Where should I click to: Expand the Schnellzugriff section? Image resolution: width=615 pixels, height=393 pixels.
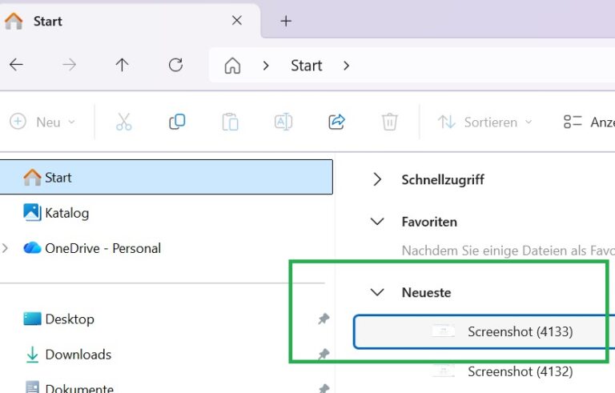click(x=377, y=179)
